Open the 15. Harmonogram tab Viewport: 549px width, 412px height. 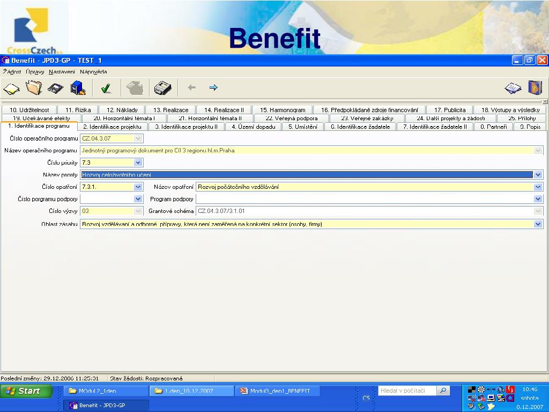tap(283, 110)
